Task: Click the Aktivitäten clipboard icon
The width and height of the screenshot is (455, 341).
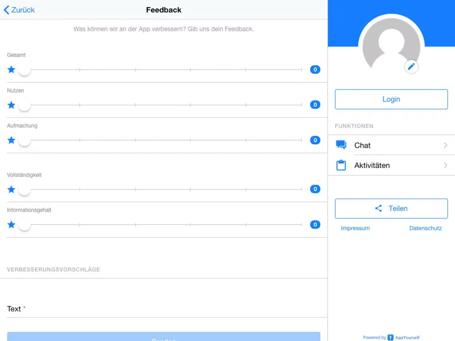Action: tap(341, 165)
